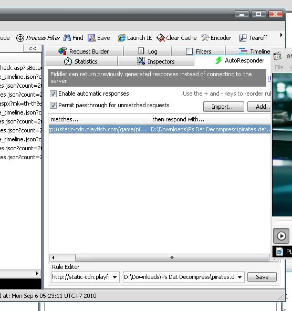
Task: Open Find with the binoculars icon
Action: (67, 38)
